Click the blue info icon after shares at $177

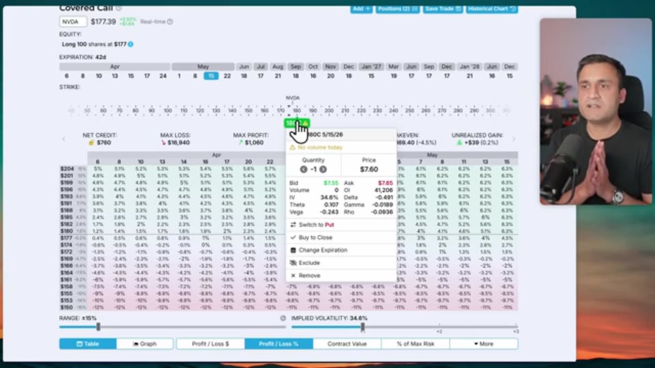click(x=131, y=44)
